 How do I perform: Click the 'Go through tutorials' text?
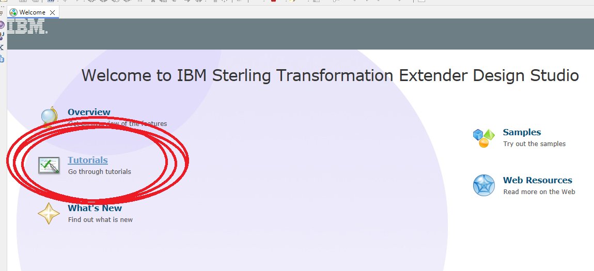100,172
